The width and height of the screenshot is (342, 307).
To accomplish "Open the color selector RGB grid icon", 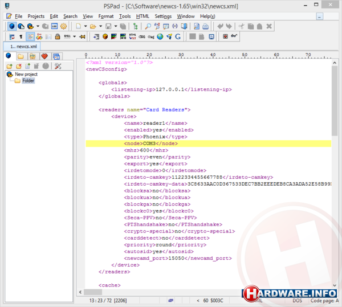I will click(114, 36).
